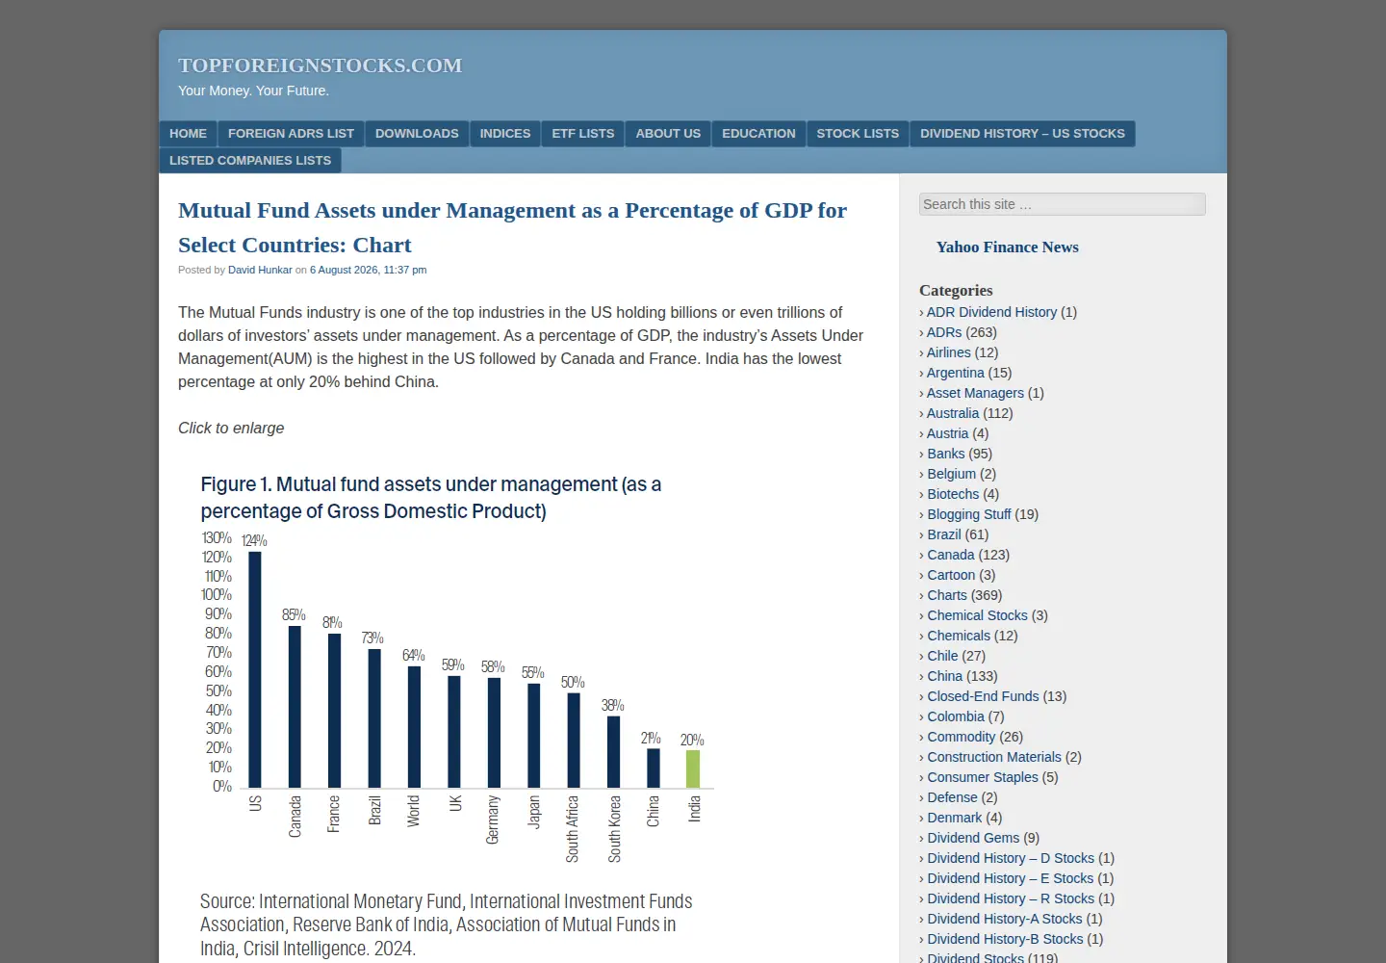
Task: View the Canada category
Action: point(951,555)
